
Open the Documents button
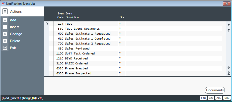coord(215,90)
